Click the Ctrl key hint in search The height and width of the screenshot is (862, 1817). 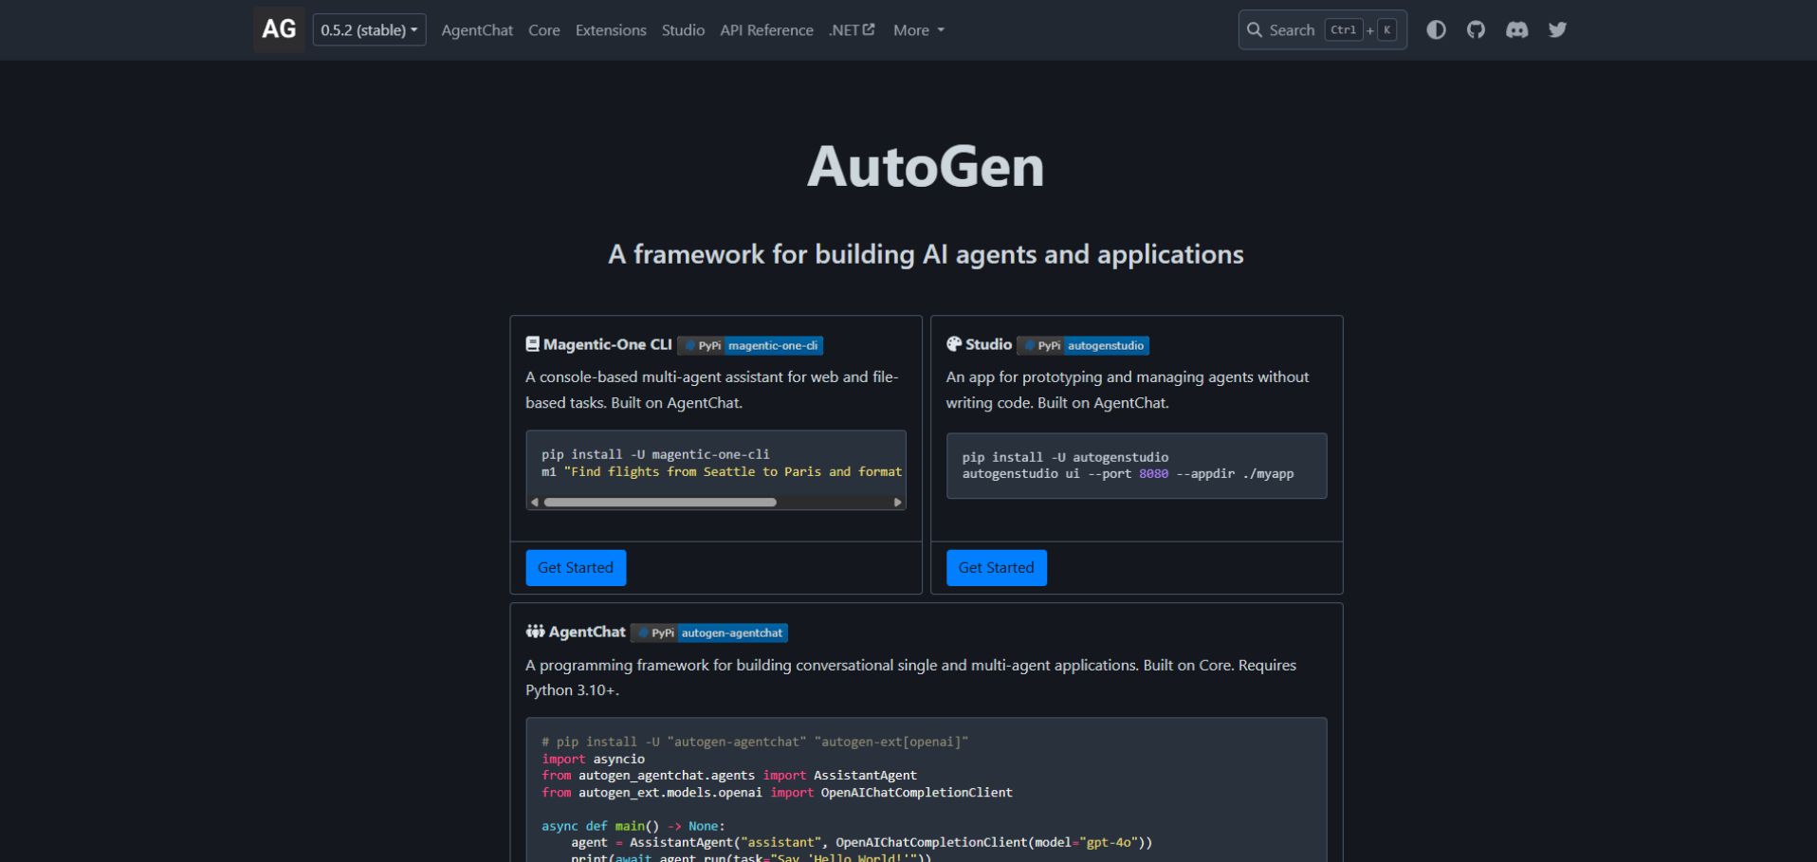click(x=1343, y=30)
